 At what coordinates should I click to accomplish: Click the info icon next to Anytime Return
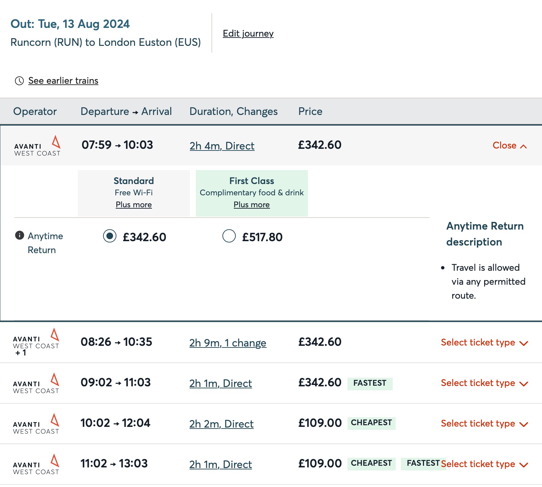pyautogui.click(x=20, y=235)
